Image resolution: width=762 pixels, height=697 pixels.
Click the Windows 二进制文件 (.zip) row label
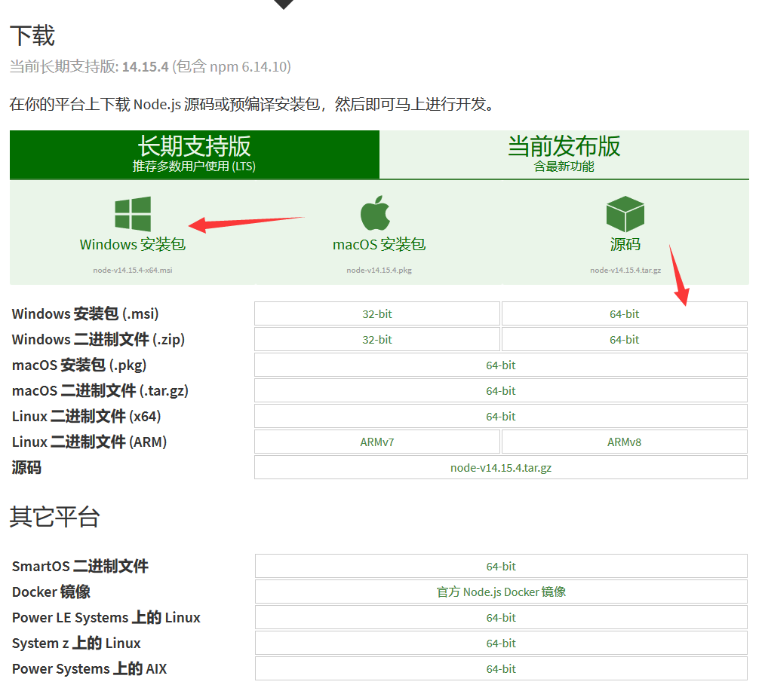tap(98, 340)
